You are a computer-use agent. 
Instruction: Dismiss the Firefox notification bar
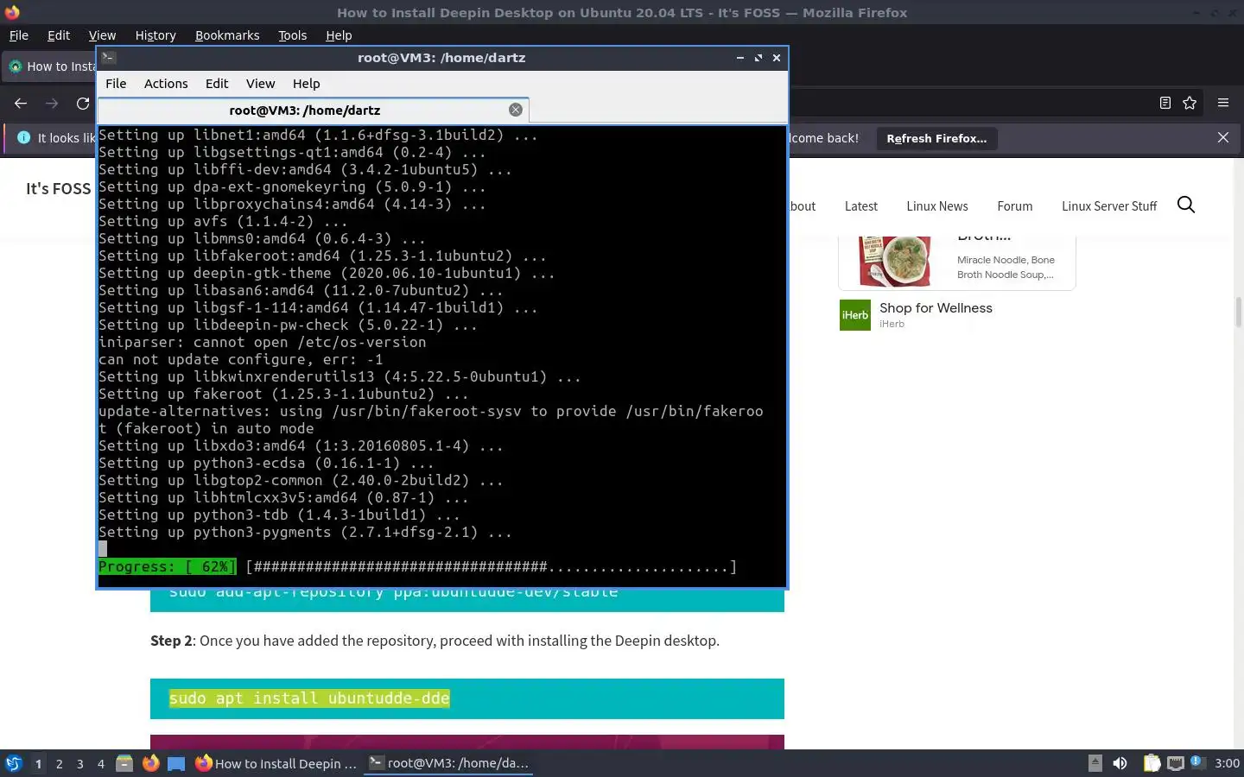pyautogui.click(x=1223, y=137)
